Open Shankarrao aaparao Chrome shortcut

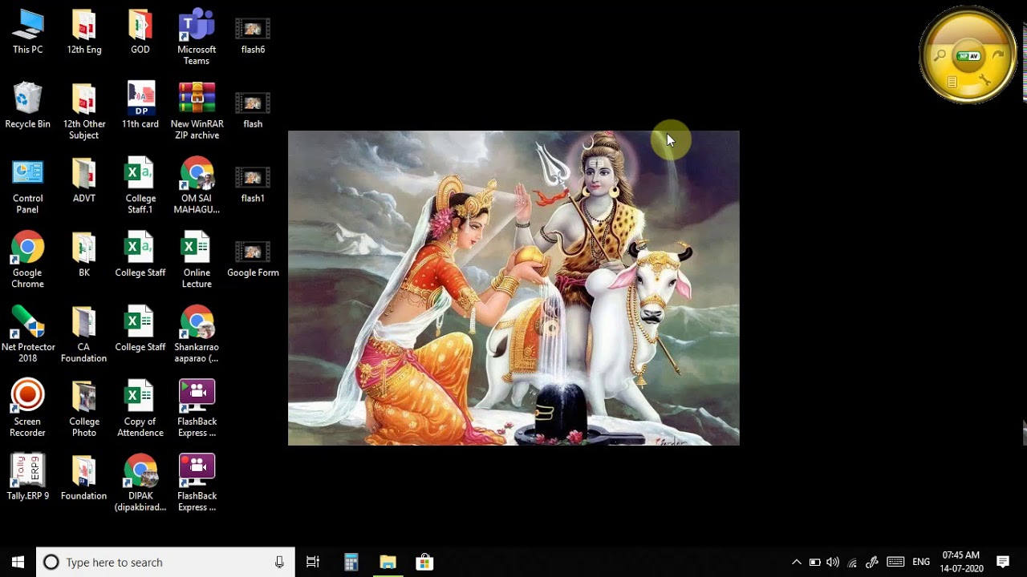tap(197, 335)
